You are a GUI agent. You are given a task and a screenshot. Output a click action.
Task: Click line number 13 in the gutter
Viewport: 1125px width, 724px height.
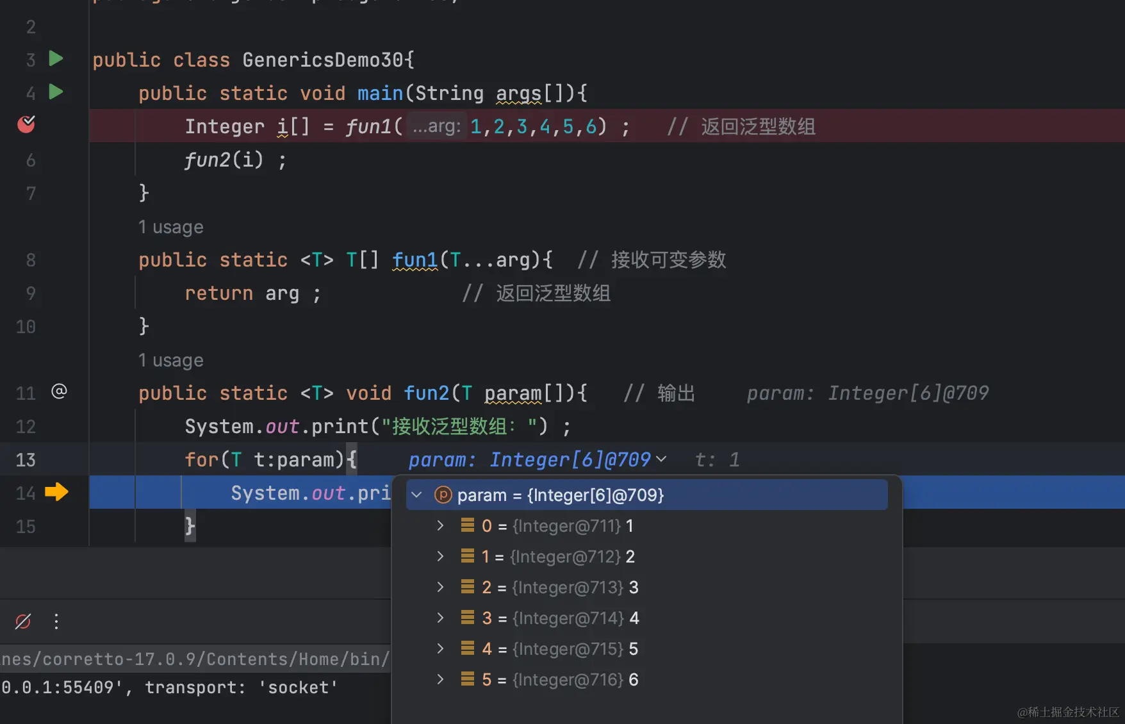pos(26,459)
